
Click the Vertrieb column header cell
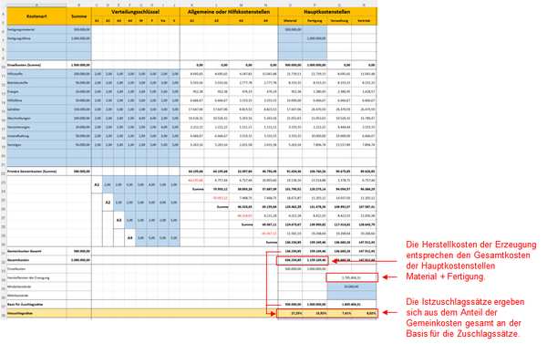click(364, 21)
